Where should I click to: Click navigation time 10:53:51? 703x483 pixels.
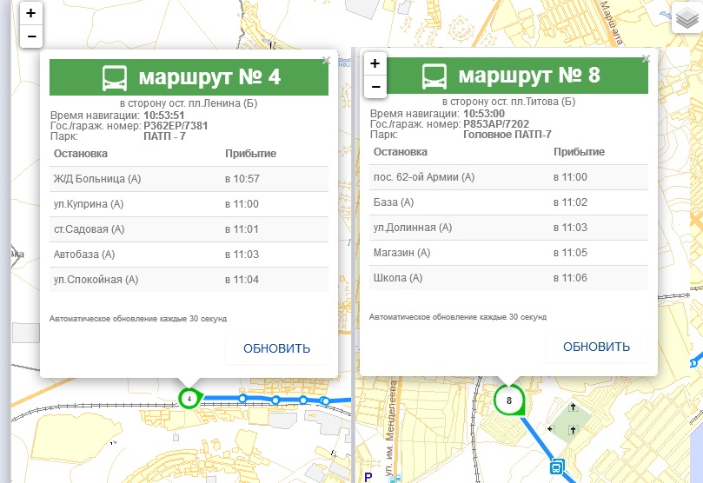(164, 116)
